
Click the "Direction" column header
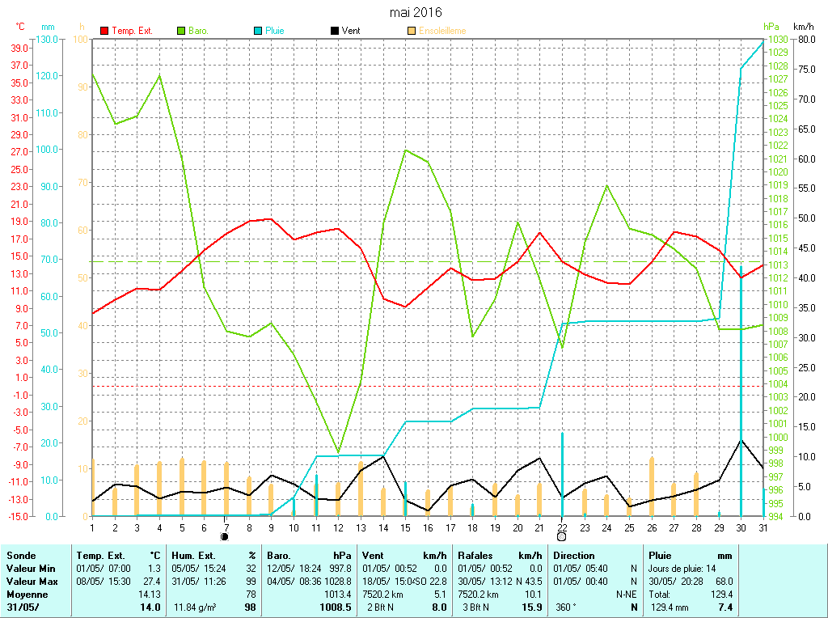coord(574,556)
